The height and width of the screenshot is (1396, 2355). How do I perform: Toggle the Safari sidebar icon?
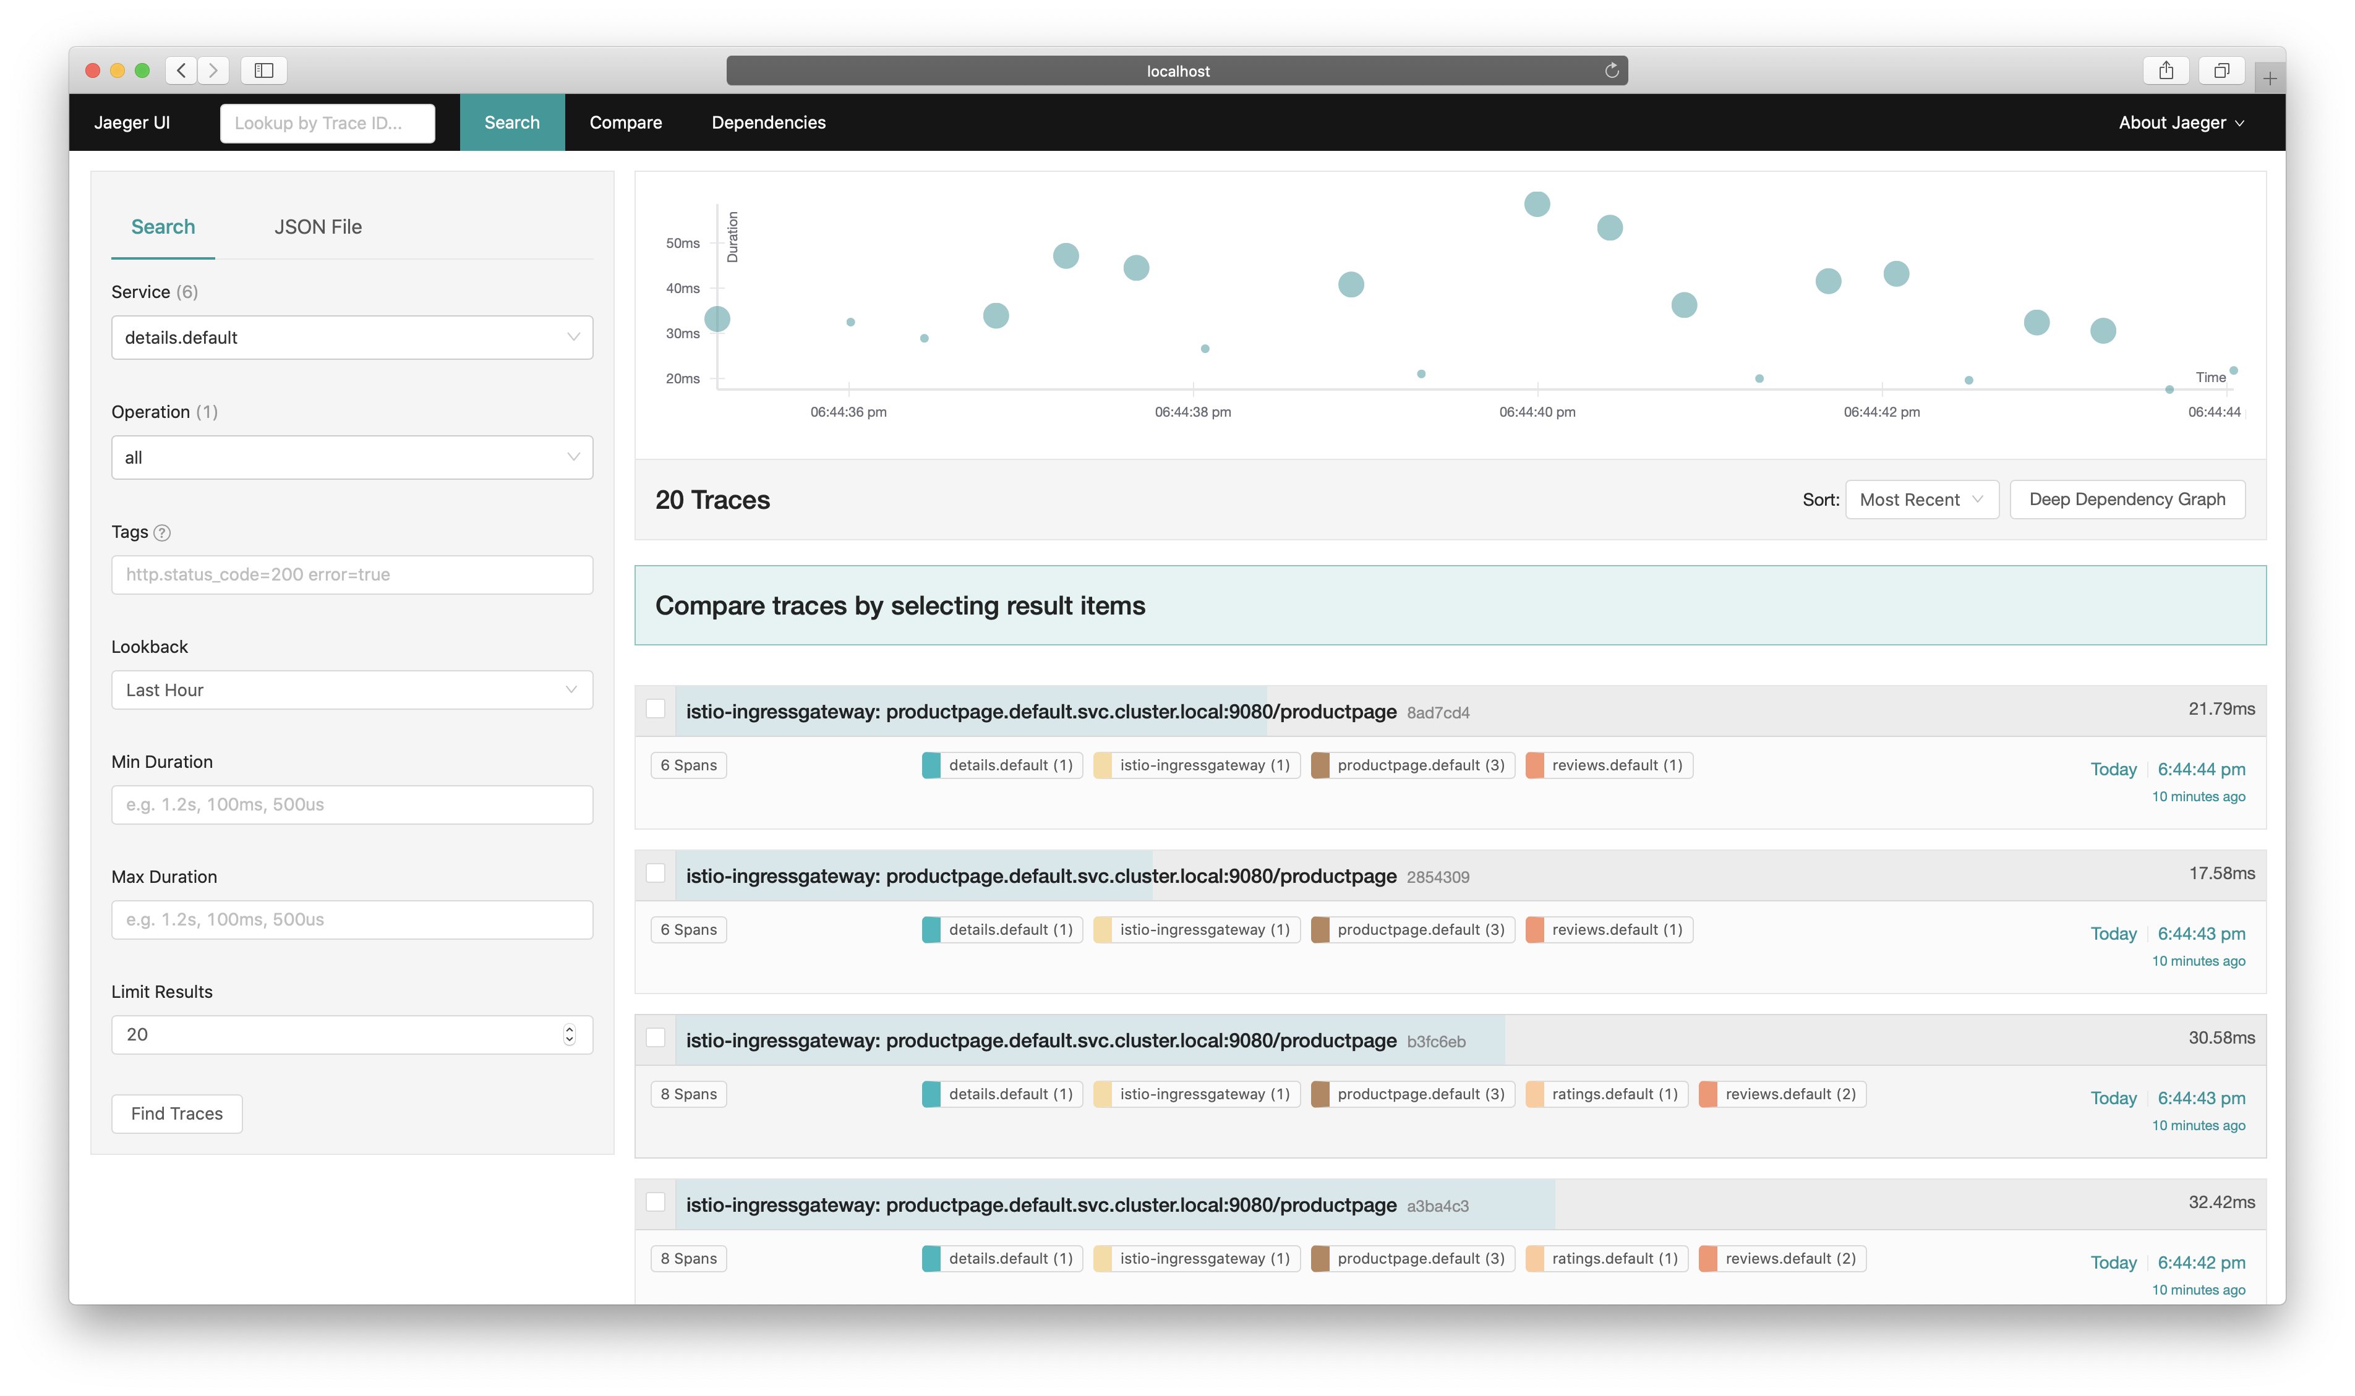point(263,70)
